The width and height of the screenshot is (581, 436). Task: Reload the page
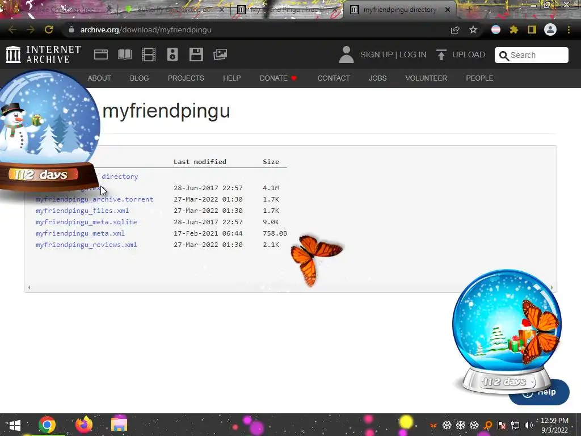coord(49,30)
